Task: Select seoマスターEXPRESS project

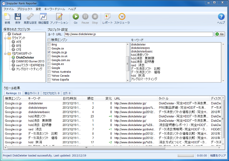Action: pyautogui.click(x=30, y=65)
